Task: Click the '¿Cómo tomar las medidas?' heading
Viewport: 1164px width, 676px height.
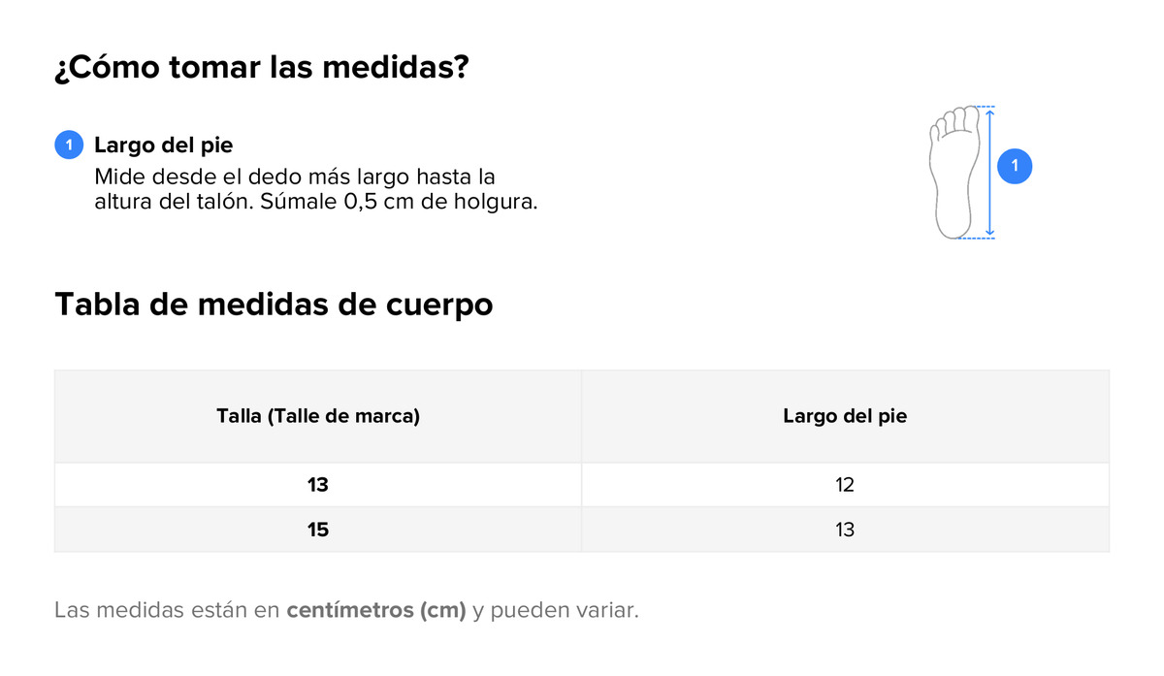Action: point(262,69)
